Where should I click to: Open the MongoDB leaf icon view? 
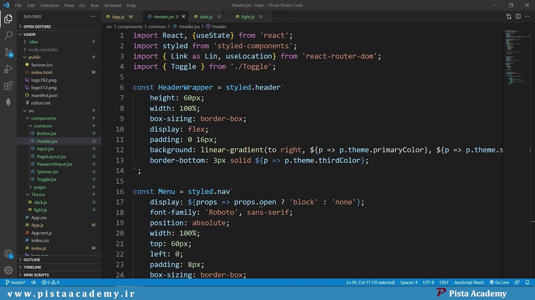coord(8,102)
